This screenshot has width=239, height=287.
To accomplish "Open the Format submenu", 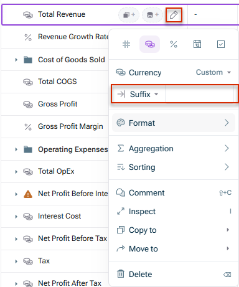I will 174,123.
